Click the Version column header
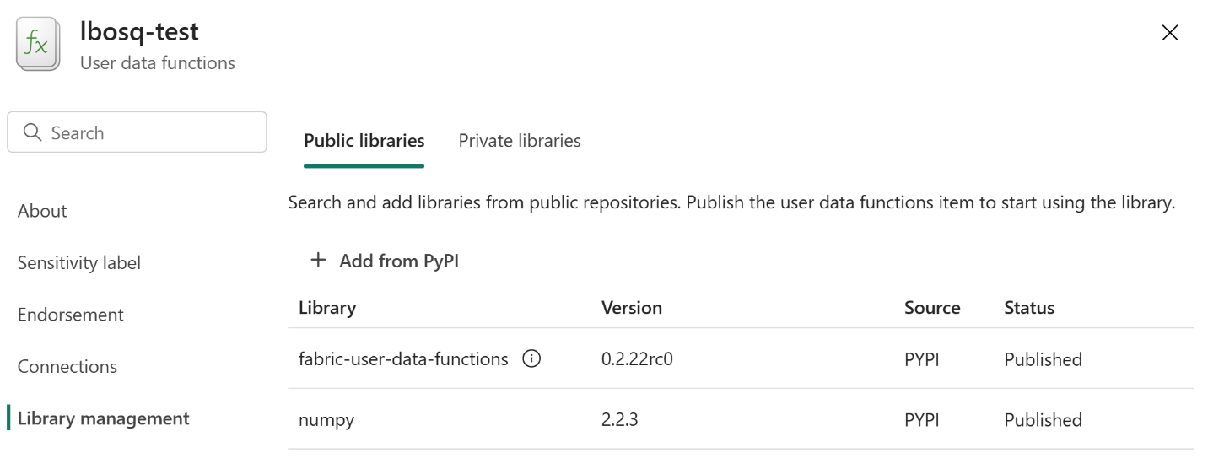This screenshot has width=1208, height=469. click(x=632, y=308)
